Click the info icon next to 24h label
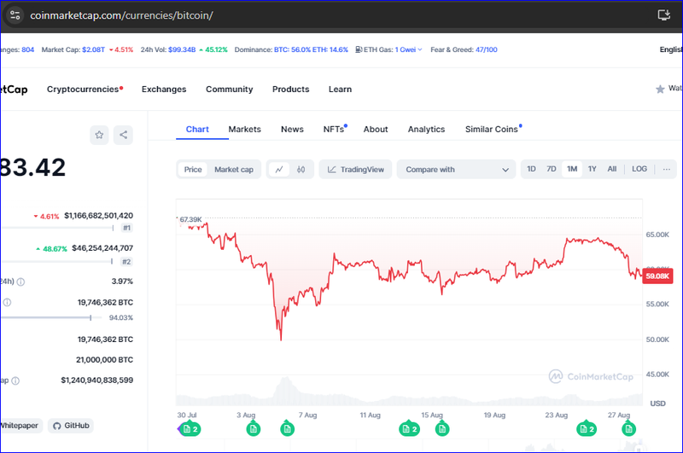Image resolution: width=683 pixels, height=453 pixels. coord(20,282)
